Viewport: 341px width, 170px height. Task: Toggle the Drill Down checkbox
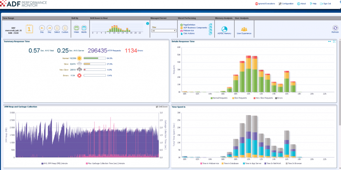[157, 107]
